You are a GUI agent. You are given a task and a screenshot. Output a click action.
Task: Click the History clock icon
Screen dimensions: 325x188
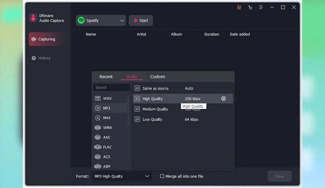click(x=34, y=58)
